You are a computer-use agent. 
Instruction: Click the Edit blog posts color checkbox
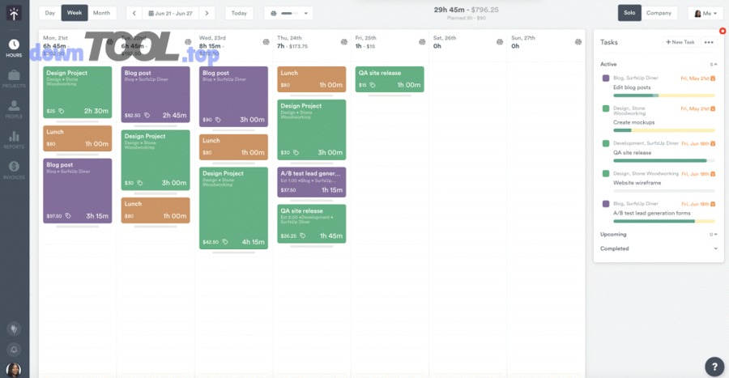pyautogui.click(x=605, y=78)
